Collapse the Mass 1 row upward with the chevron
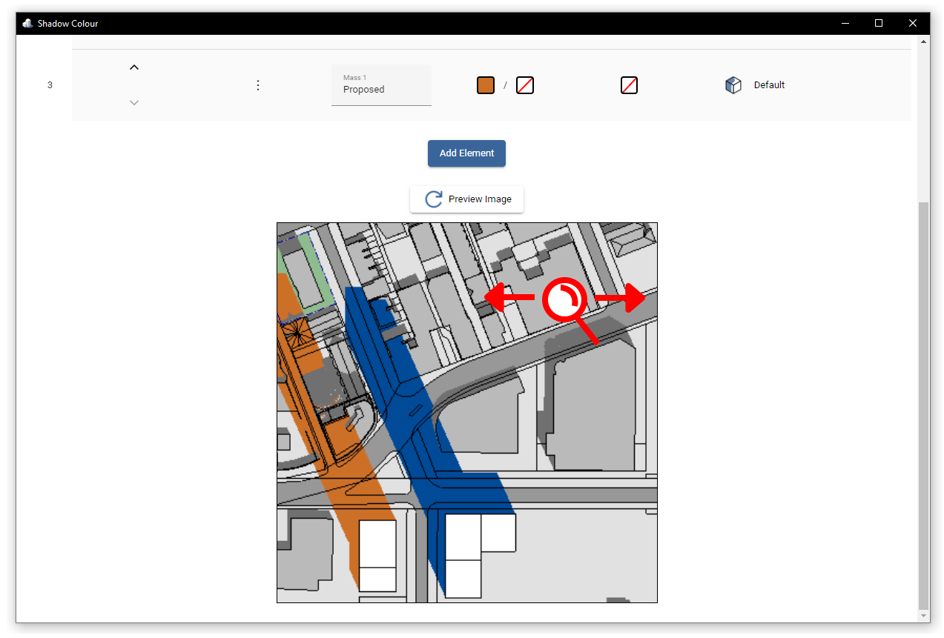This screenshot has height=638, width=944. pos(134,67)
